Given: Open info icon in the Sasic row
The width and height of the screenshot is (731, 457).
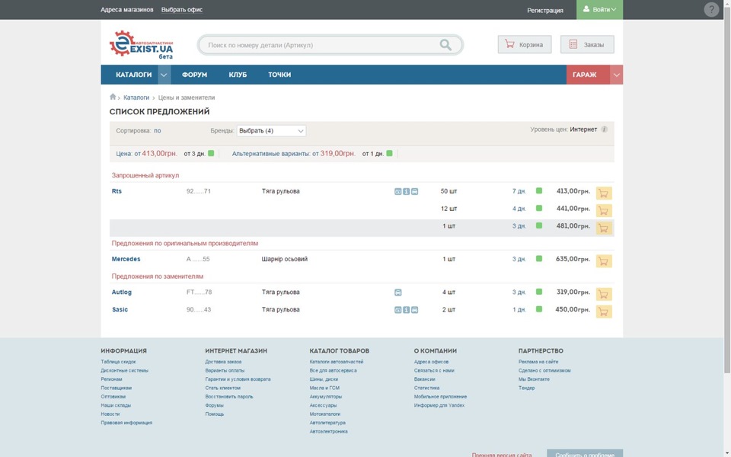Looking at the screenshot, I should pyautogui.click(x=406, y=310).
